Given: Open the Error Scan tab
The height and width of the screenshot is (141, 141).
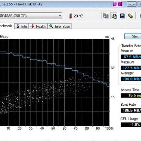Looking at the screenshot, I should [60, 26].
